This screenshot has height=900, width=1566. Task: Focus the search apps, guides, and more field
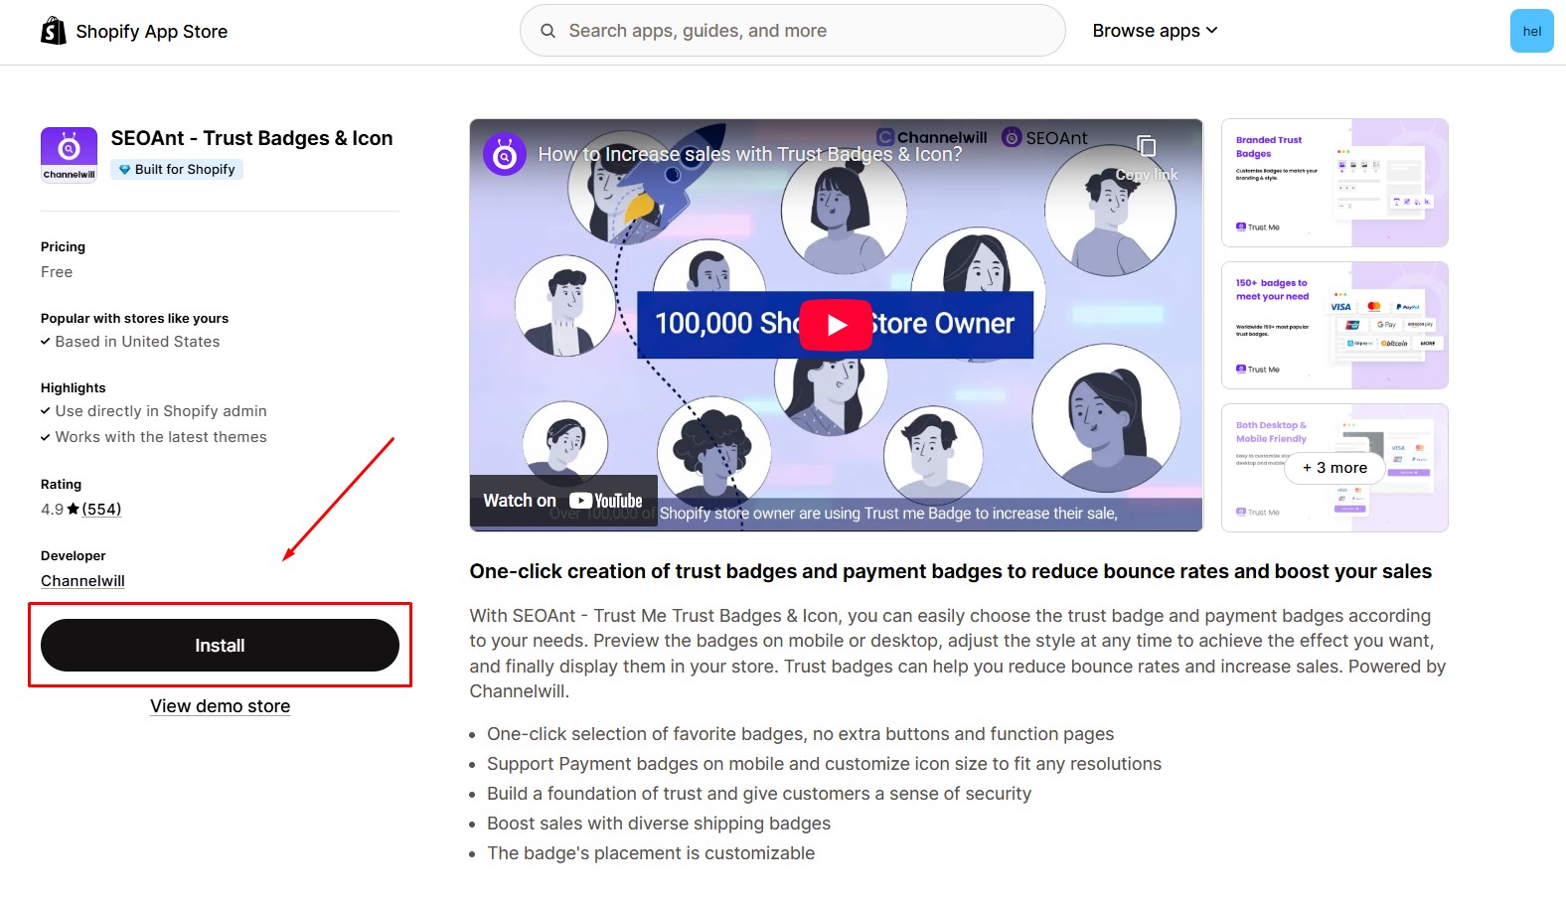click(792, 31)
